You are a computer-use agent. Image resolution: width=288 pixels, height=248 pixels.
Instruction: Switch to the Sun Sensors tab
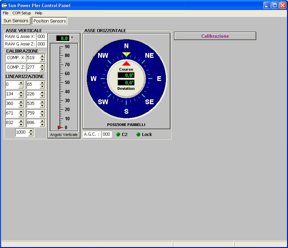click(x=16, y=21)
